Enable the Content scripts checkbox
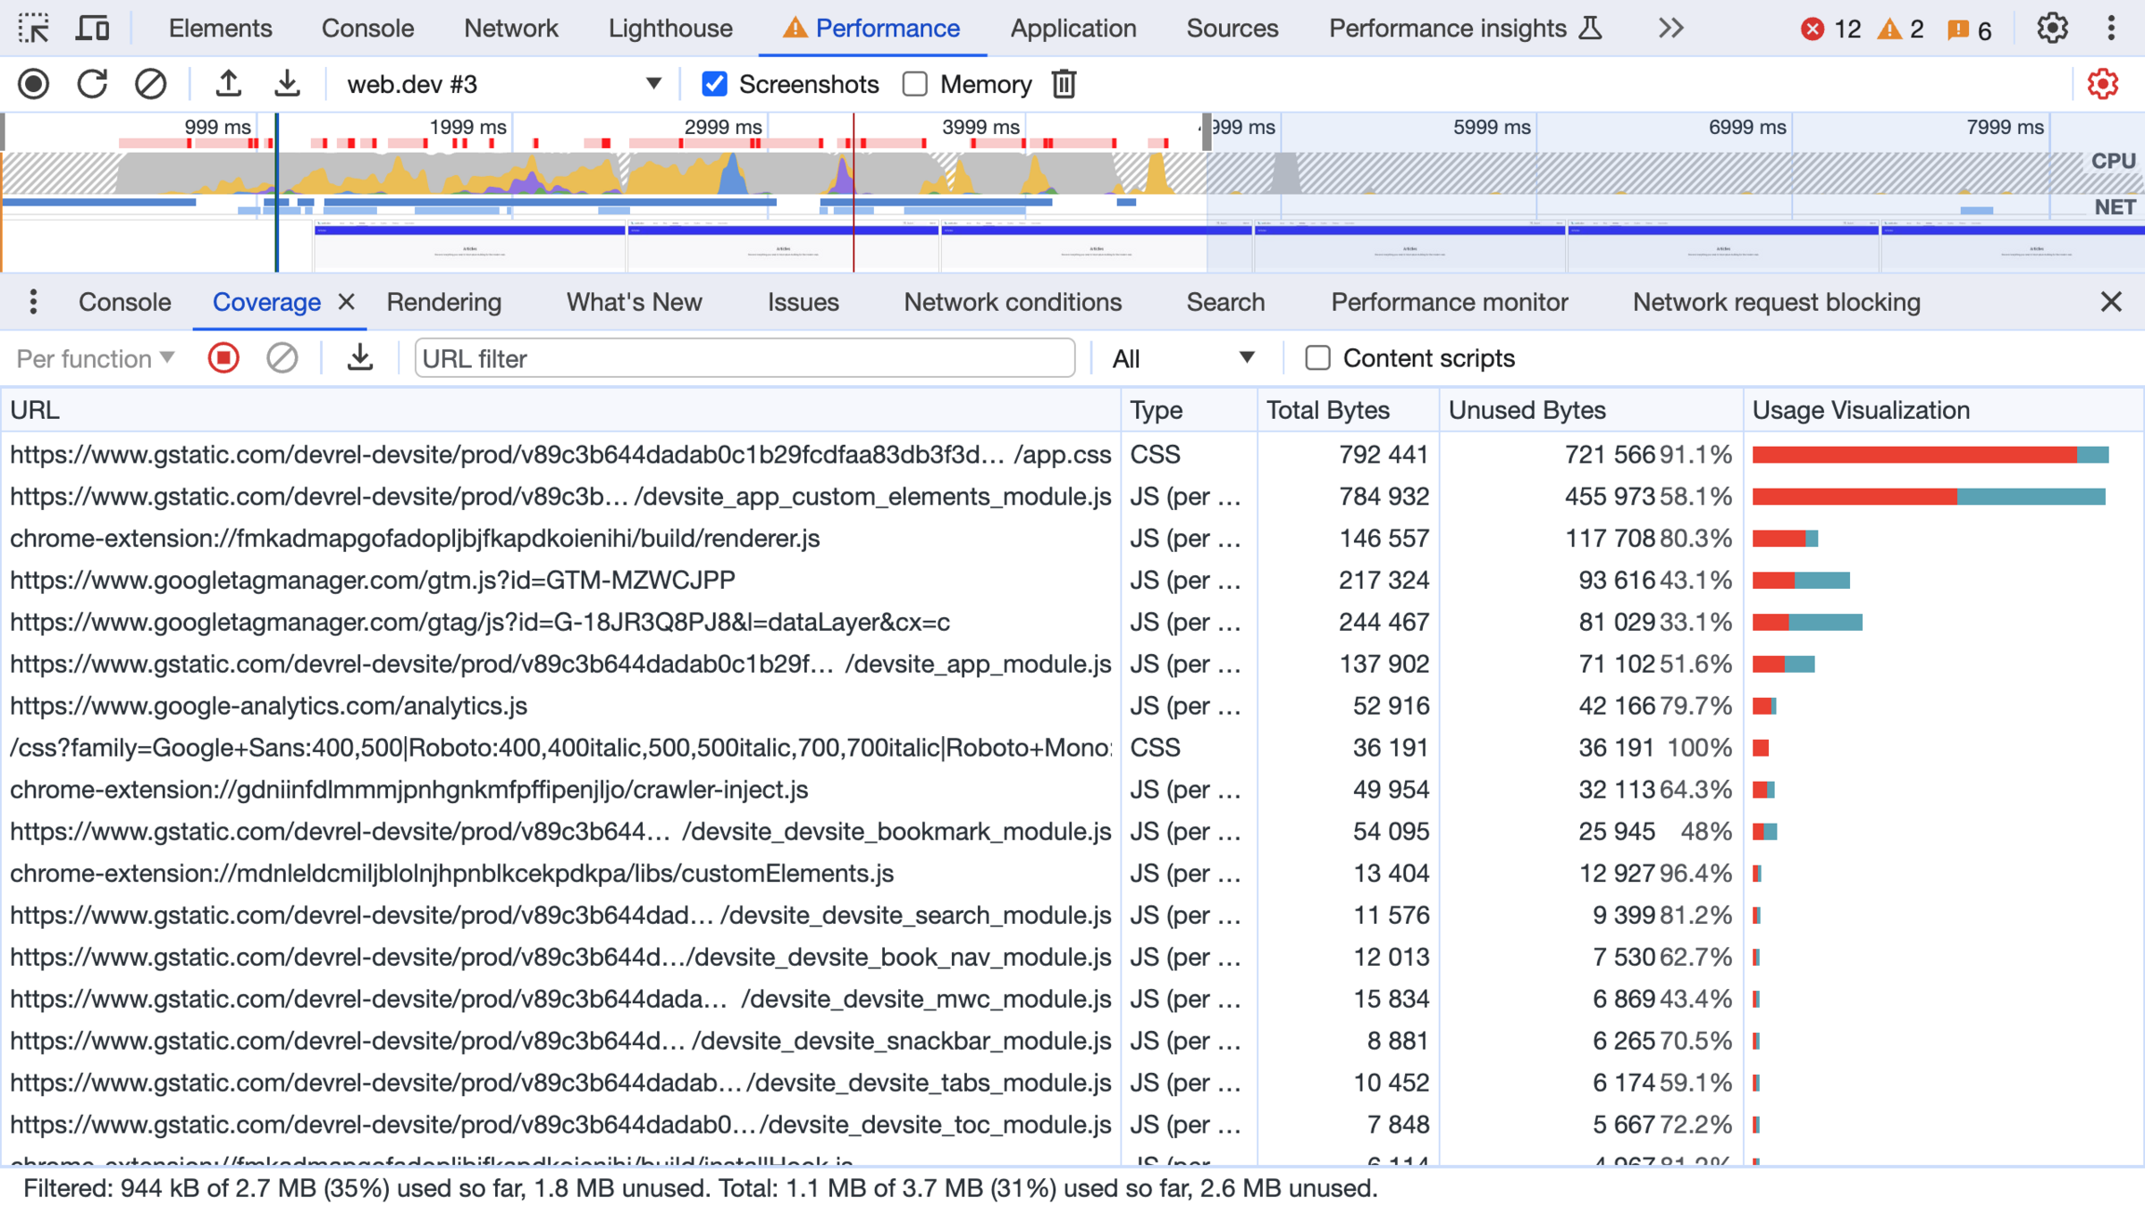This screenshot has height=1206, width=2145. coord(1317,358)
